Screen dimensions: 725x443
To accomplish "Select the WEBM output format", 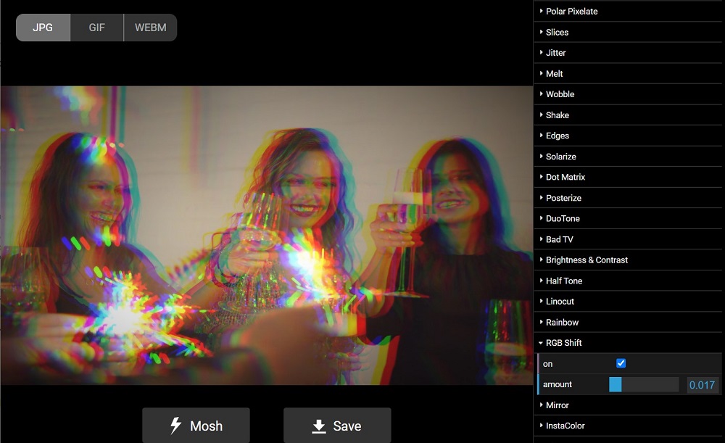I will 149,28.
